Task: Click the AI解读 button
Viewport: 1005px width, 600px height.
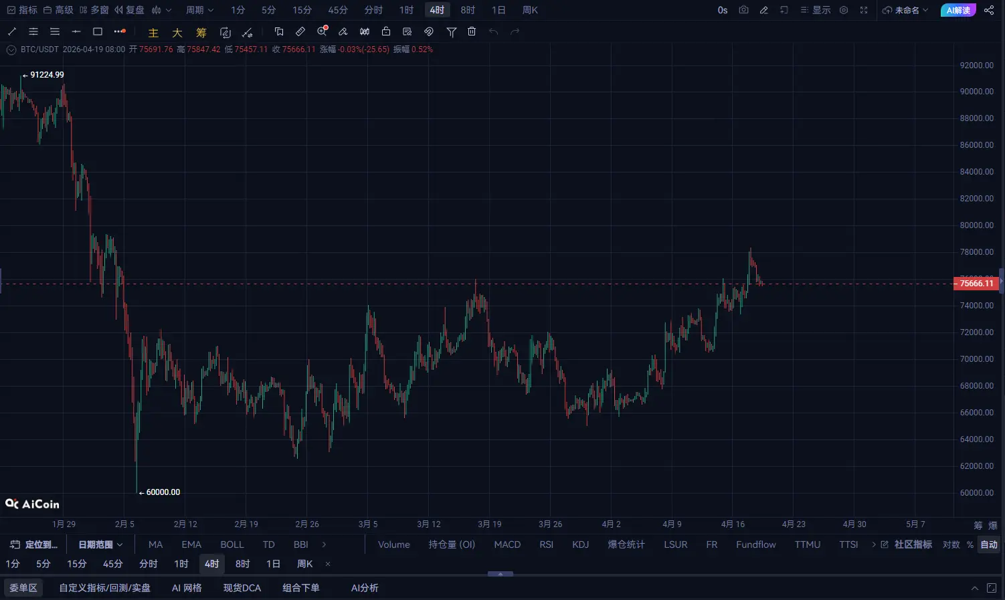Action: 958,10
